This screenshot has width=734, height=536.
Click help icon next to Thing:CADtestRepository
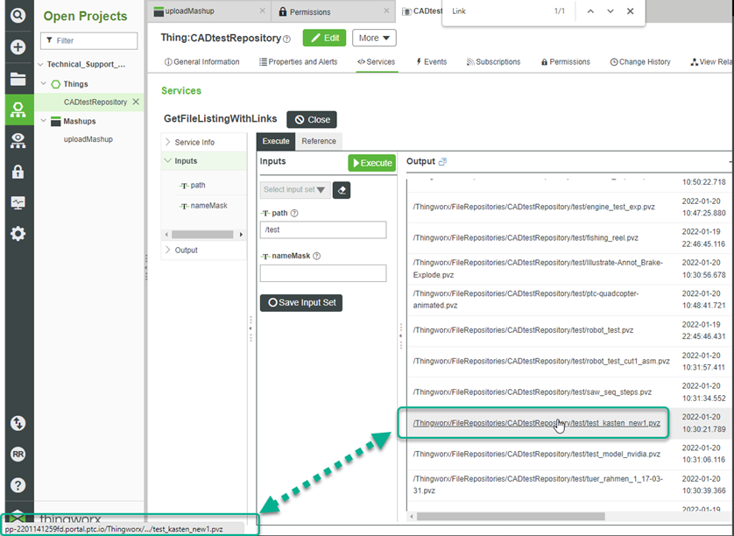(287, 39)
